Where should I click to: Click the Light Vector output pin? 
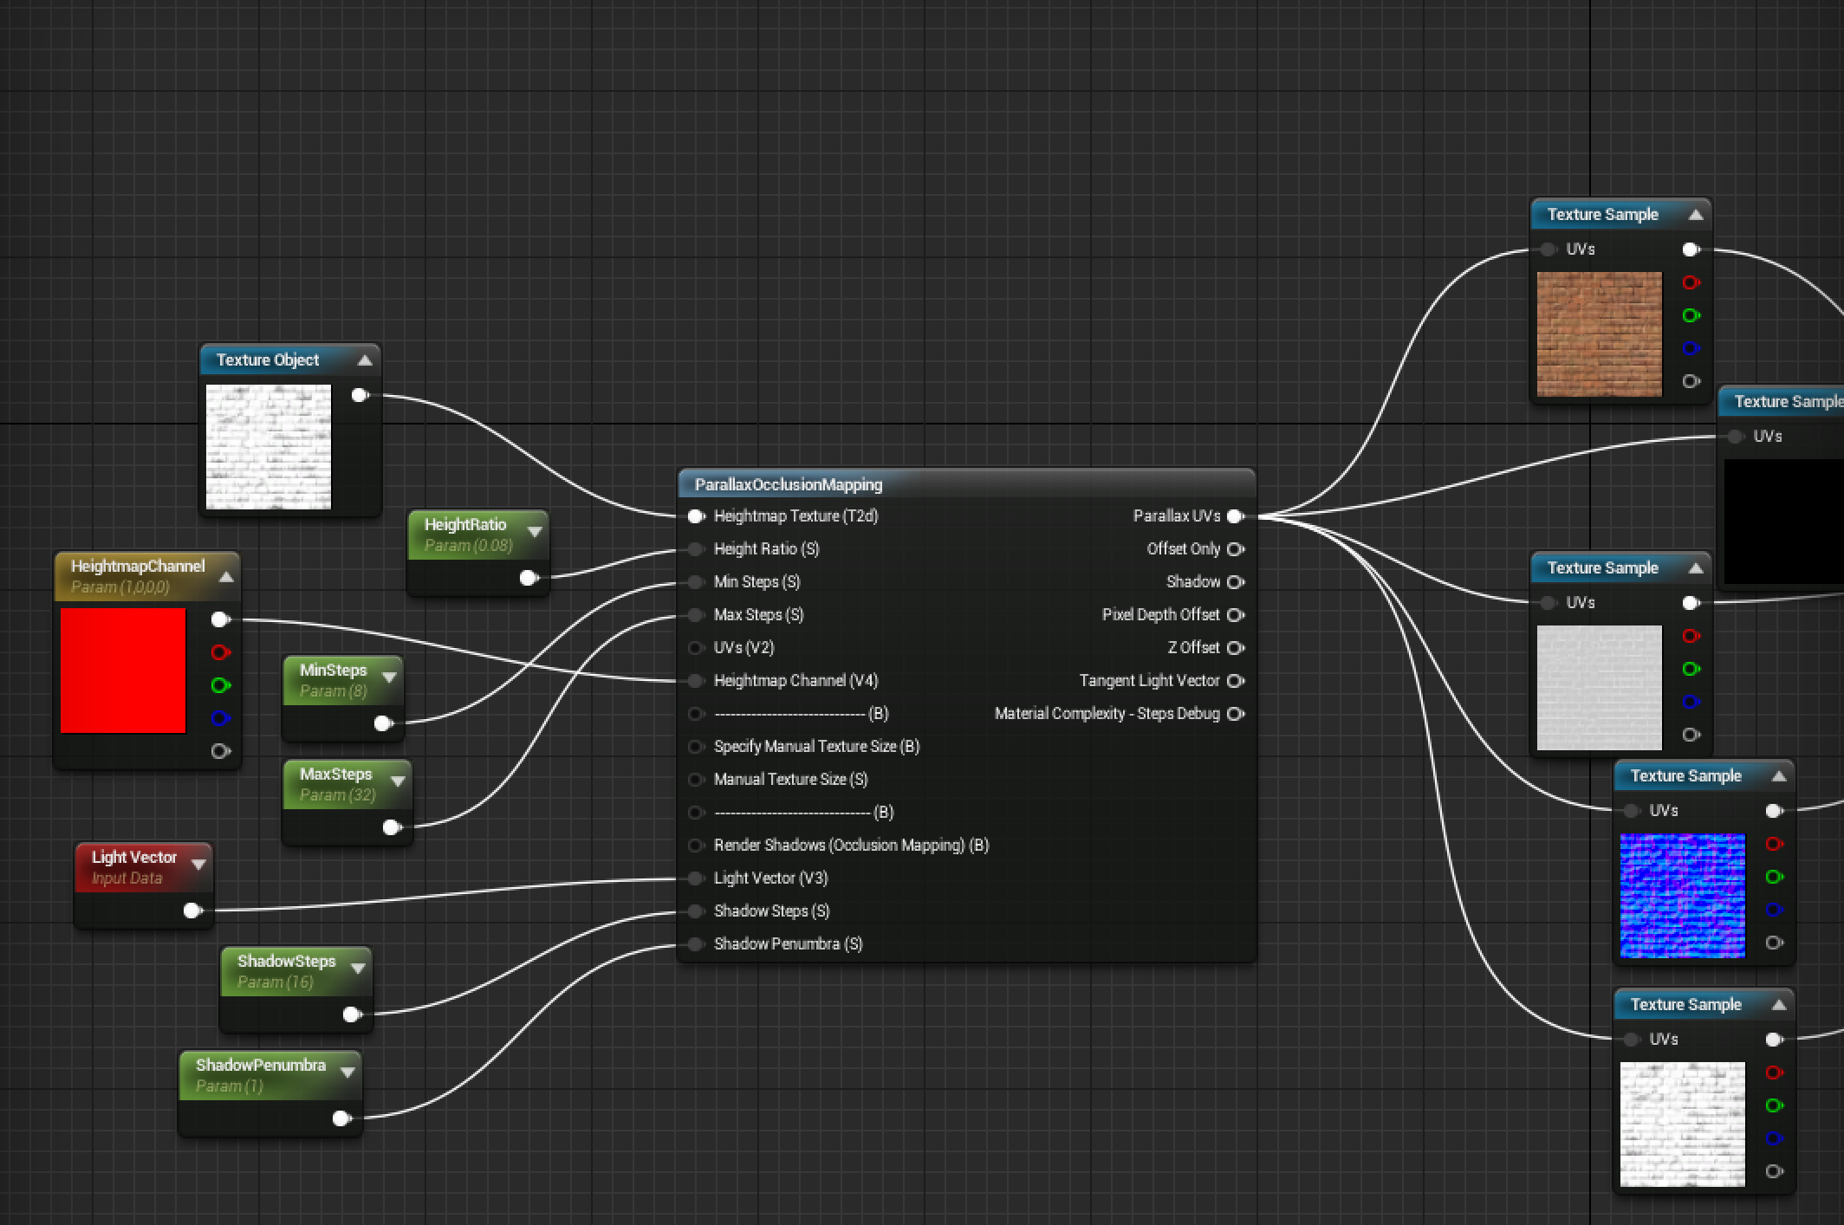click(x=190, y=911)
